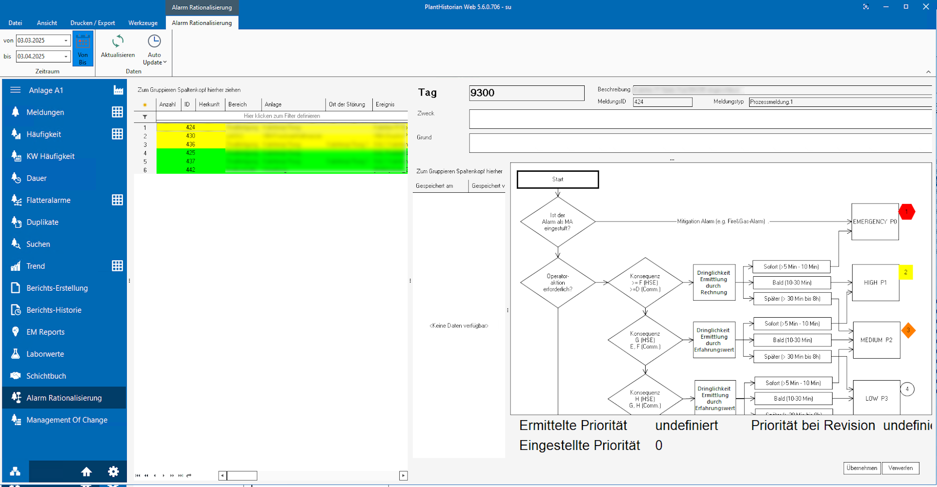Viewport: 937px width, 487px height.
Task: Click the grid icon beside Flatteralarme
Action: [x=117, y=200]
